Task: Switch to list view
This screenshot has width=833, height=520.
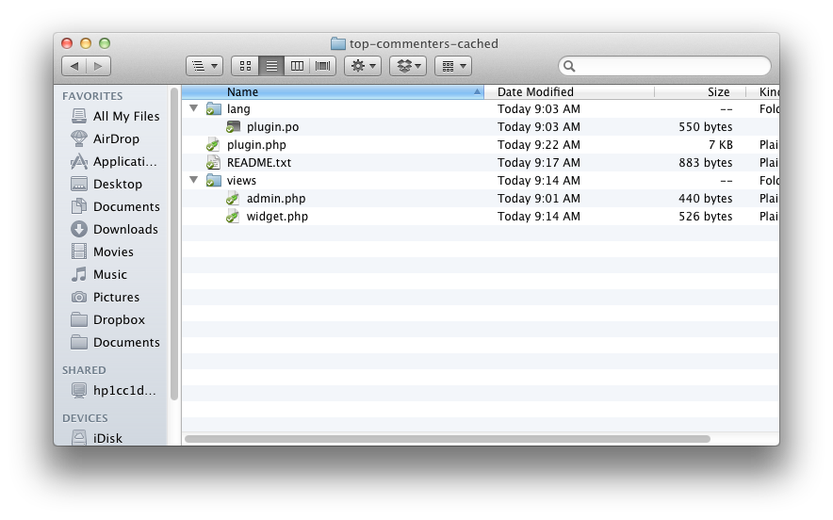Action: (271, 66)
